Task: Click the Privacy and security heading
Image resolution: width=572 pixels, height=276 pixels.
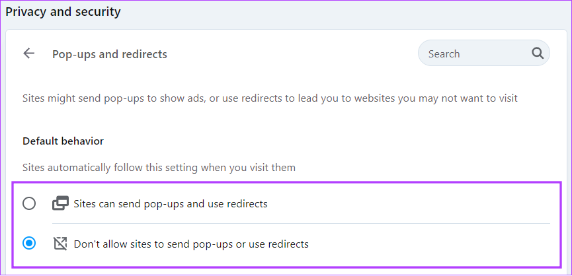Action: [63, 12]
